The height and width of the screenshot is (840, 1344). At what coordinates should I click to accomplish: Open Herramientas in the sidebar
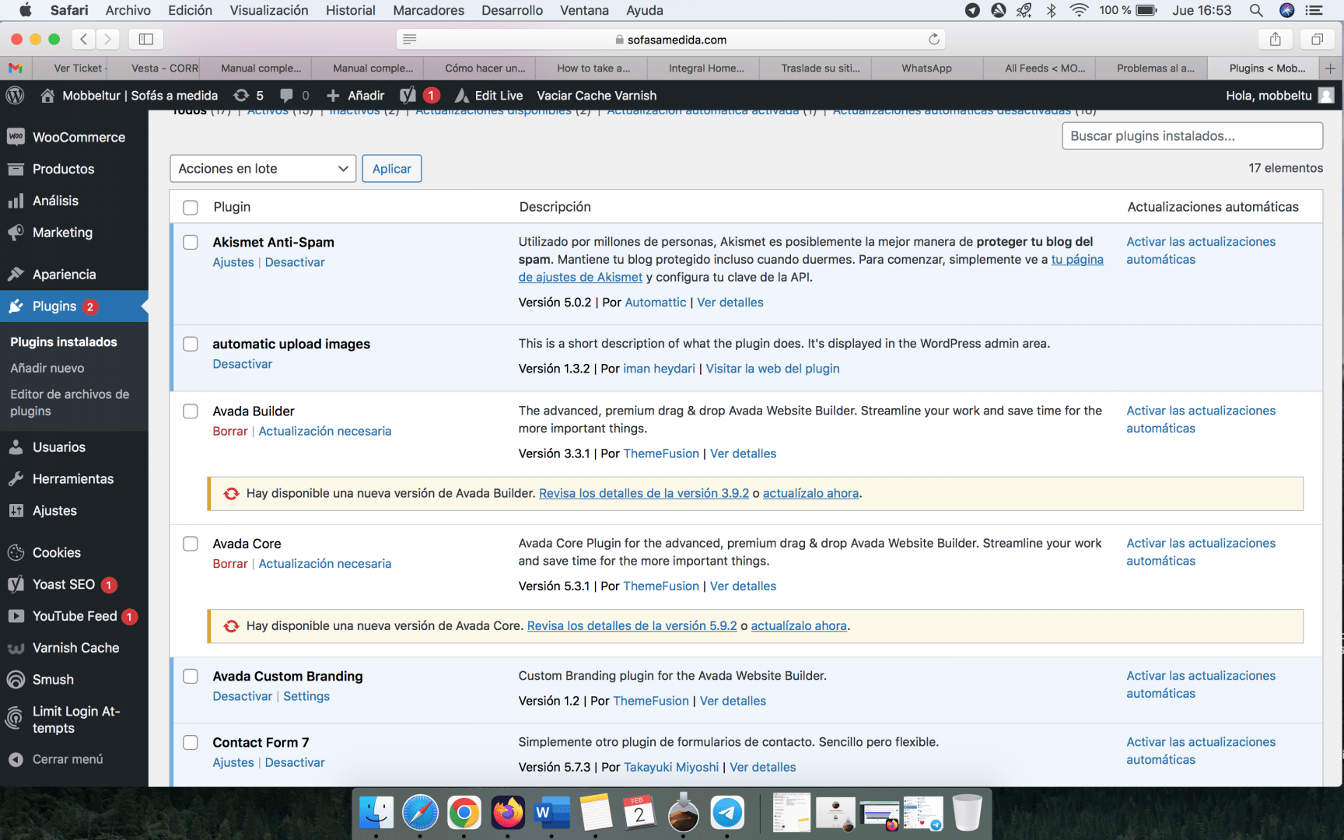pyautogui.click(x=74, y=479)
